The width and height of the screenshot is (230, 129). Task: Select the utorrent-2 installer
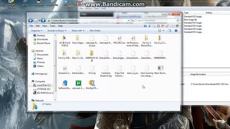(x=78, y=85)
